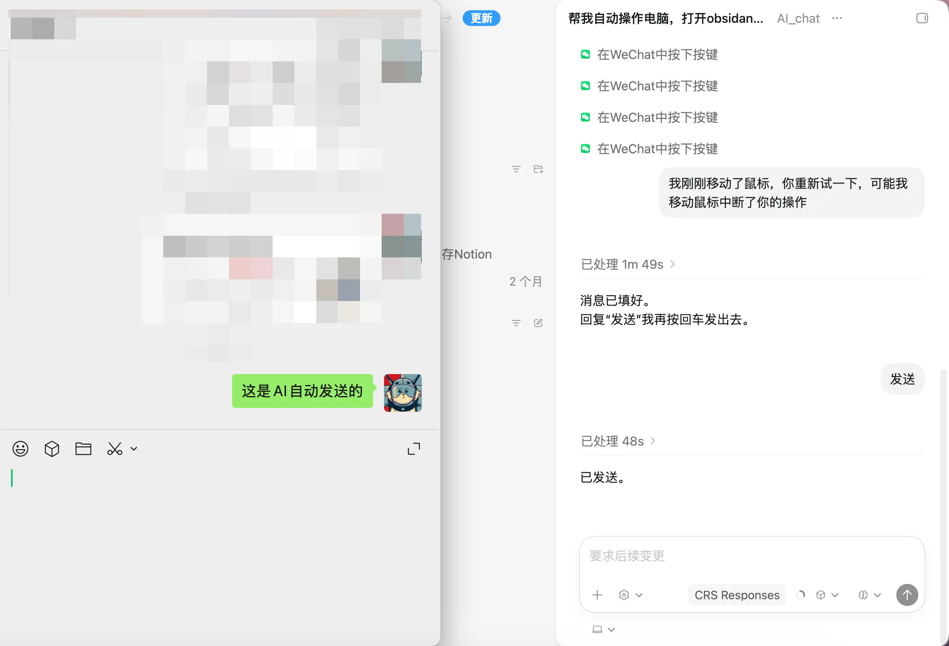This screenshot has width=949, height=646.
Task: Open the WeChat emoji picker
Action: pyautogui.click(x=20, y=449)
